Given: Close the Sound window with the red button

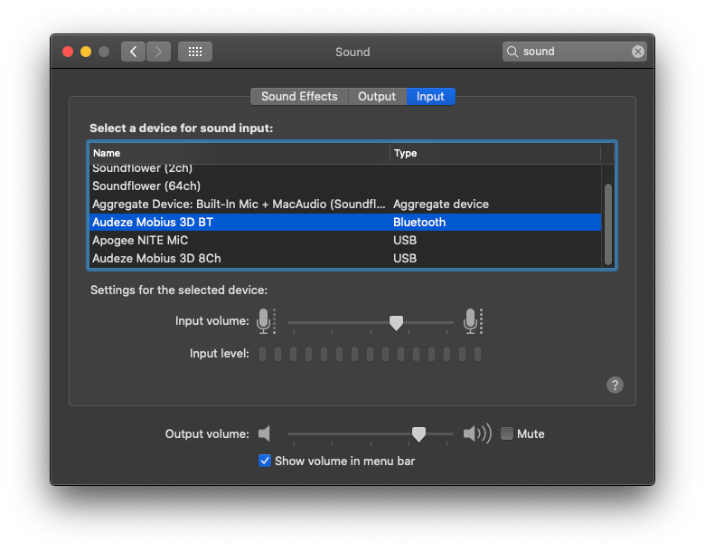Looking at the screenshot, I should click(68, 52).
